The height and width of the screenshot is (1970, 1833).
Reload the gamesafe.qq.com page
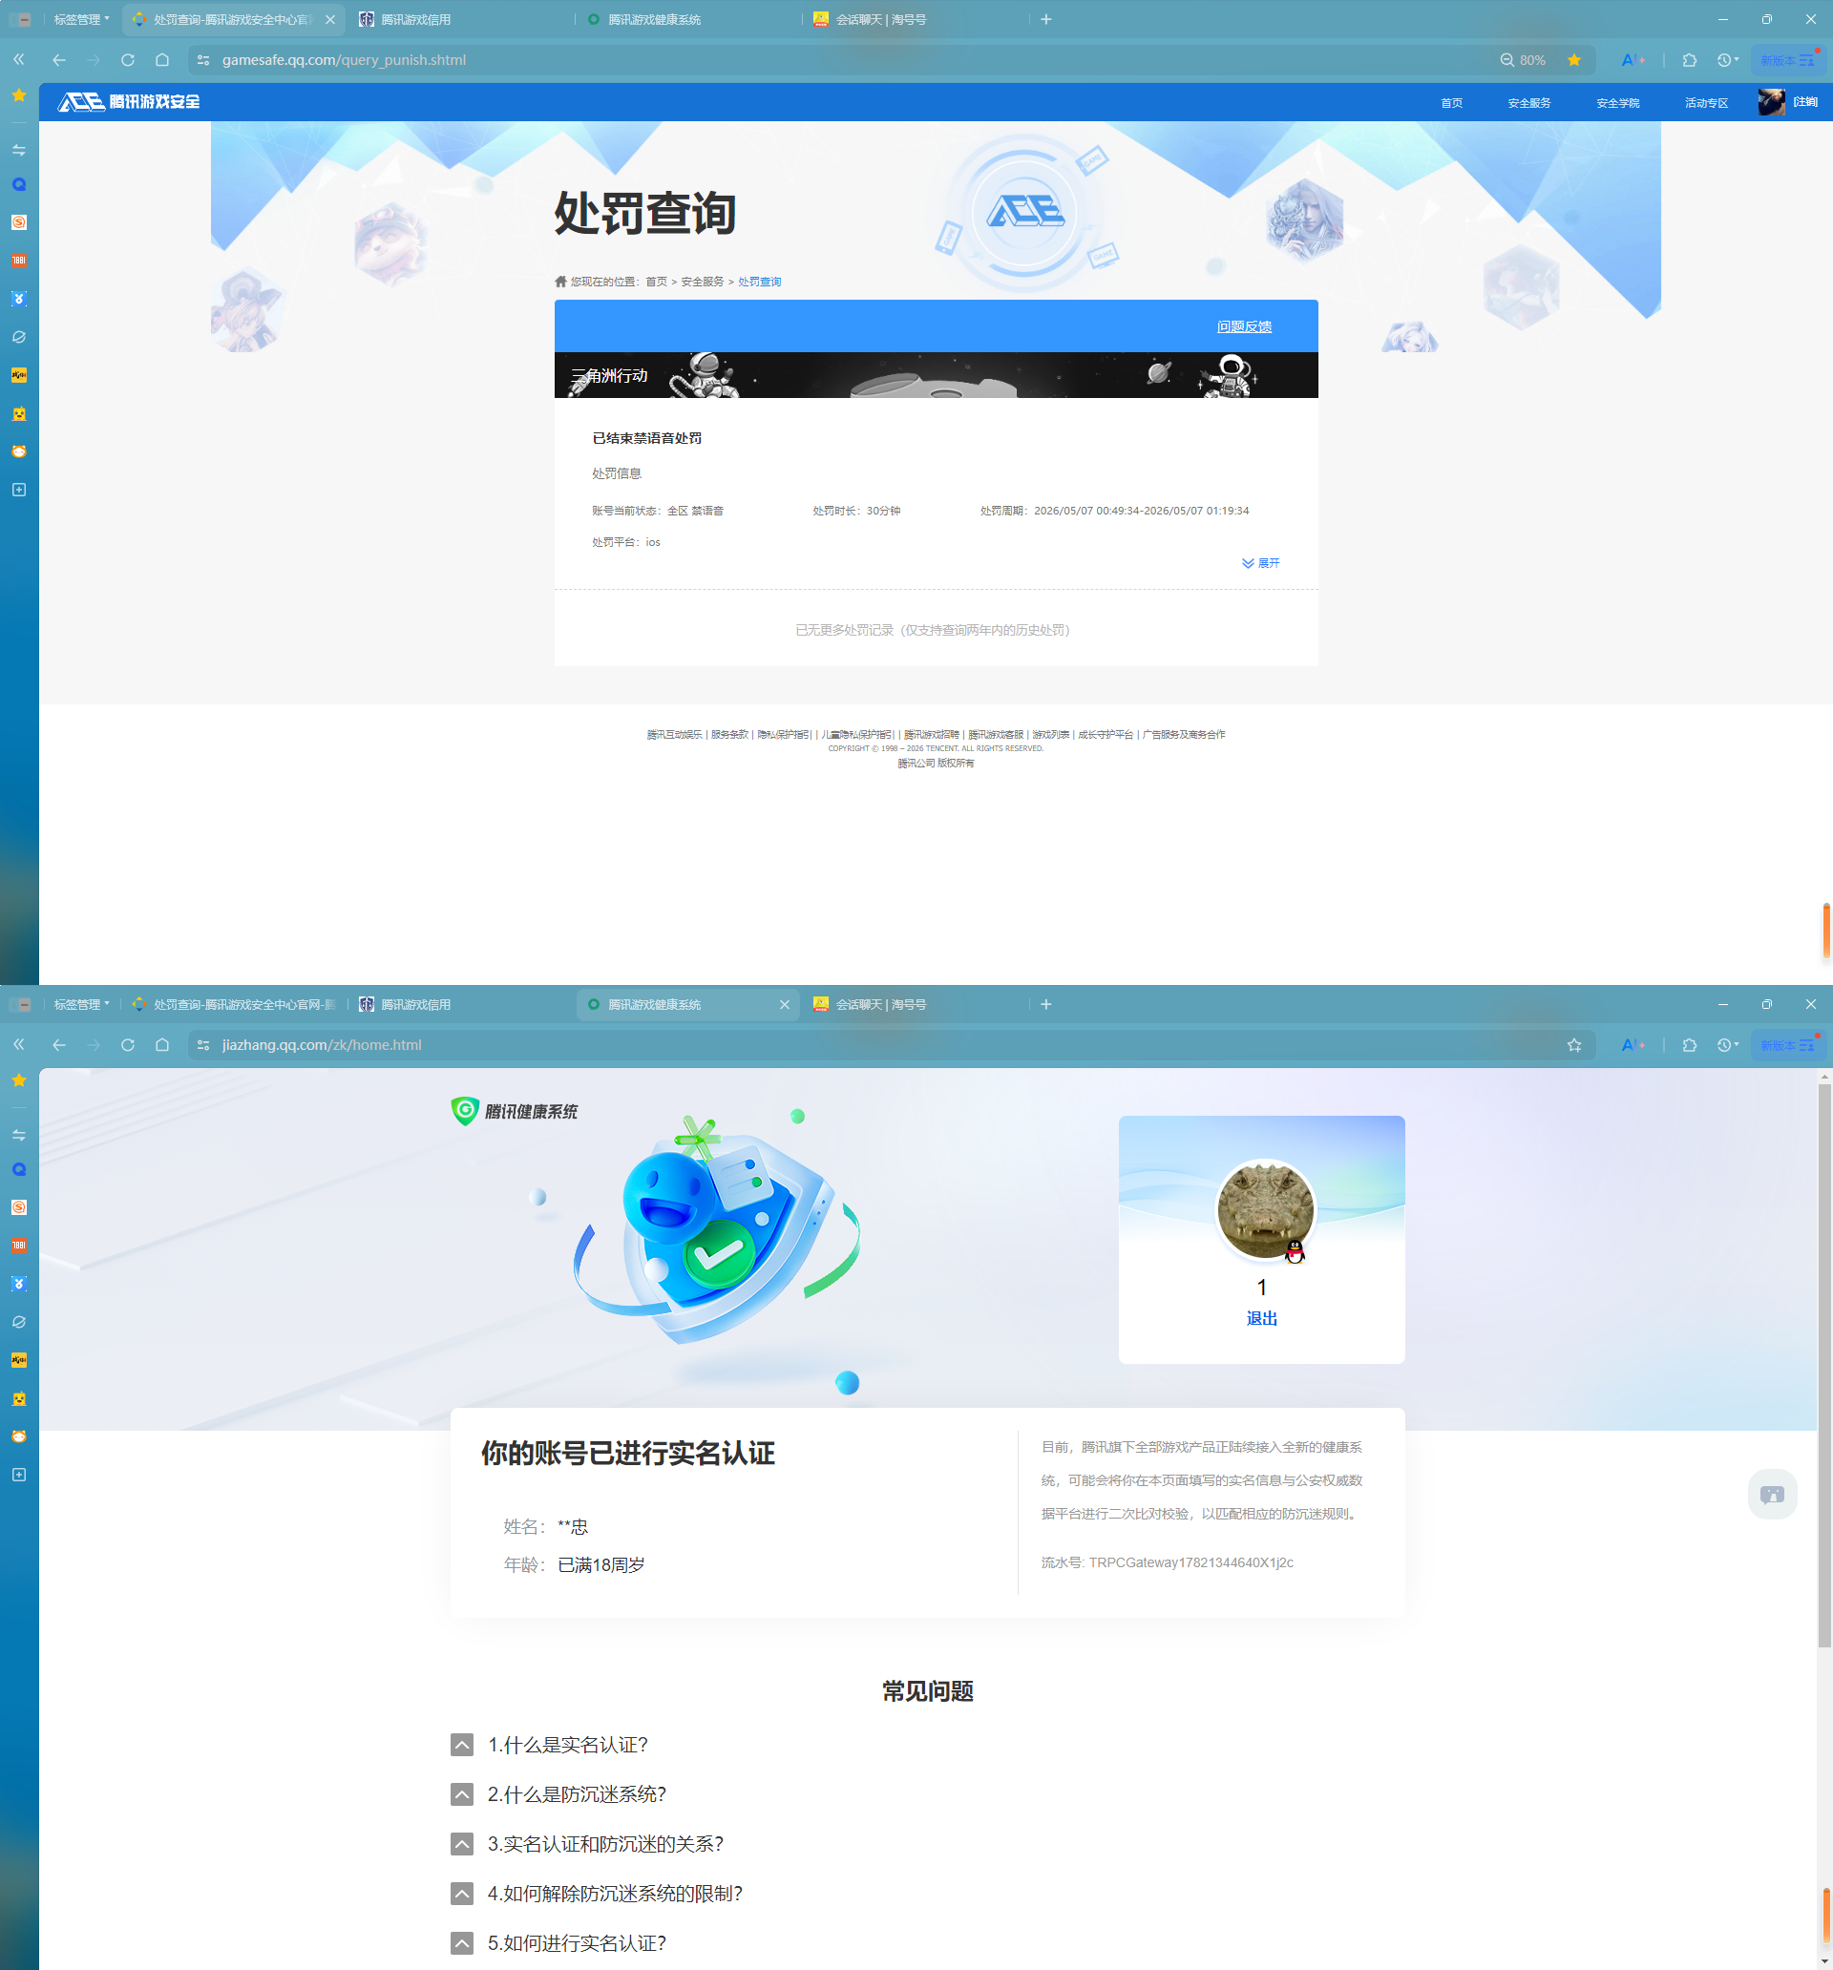tap(128, 59)
